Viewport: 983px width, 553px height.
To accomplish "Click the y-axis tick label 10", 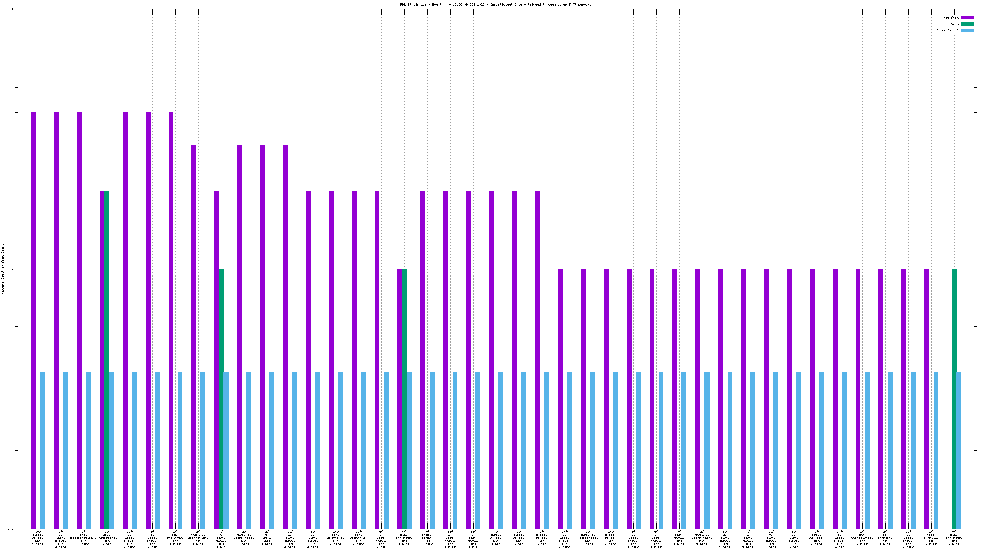I will [11, 9].
